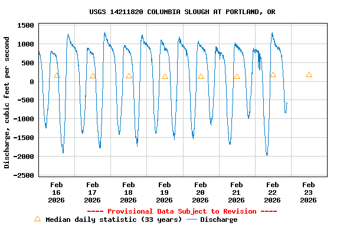Click the median triangle marker above Feb 18

click(129, 76)
